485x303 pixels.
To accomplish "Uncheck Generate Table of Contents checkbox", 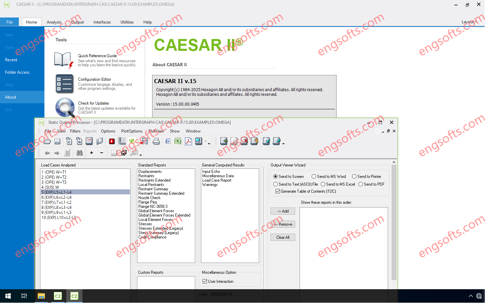I will 278,191.
